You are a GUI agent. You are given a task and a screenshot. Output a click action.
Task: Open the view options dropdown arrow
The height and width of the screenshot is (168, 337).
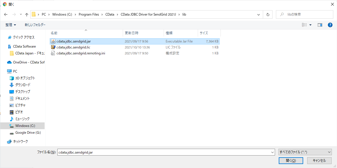[x=310, y=25]
